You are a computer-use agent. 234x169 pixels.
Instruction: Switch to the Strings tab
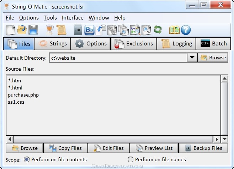(x=52, y=44)
